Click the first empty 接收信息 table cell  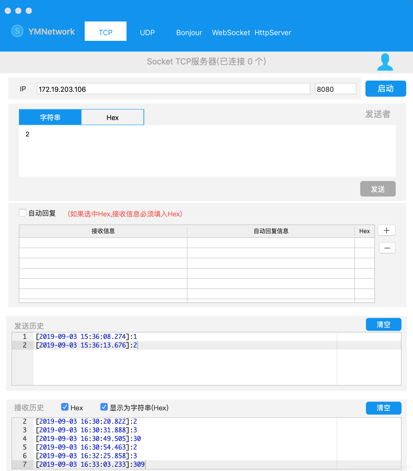[103, 243]
